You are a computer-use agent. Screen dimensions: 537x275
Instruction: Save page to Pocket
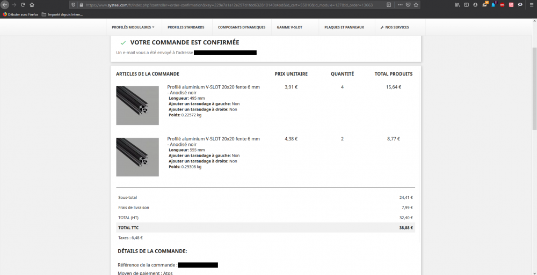[408, 5]
